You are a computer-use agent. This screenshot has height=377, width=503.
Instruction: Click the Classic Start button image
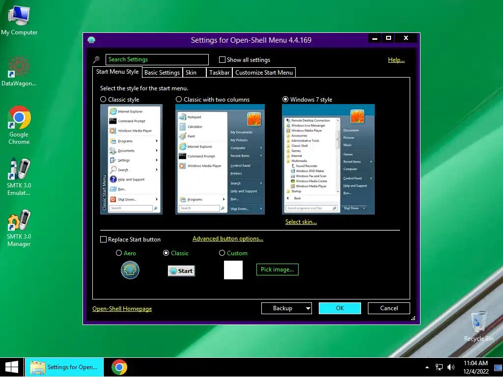pyautogui.click(x=181, y=271)
